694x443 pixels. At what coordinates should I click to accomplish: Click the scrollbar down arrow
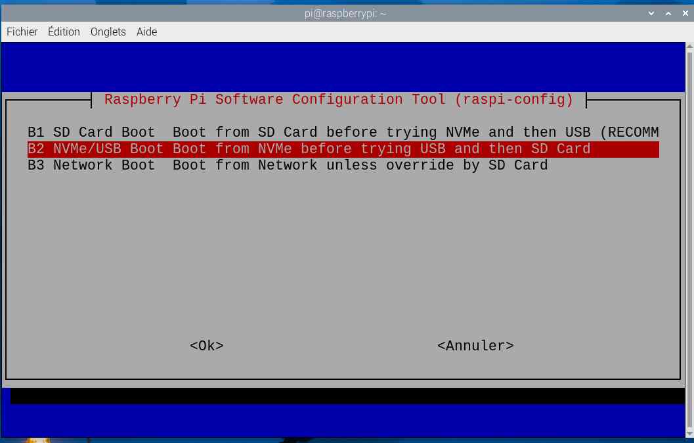tap(689, 434)
